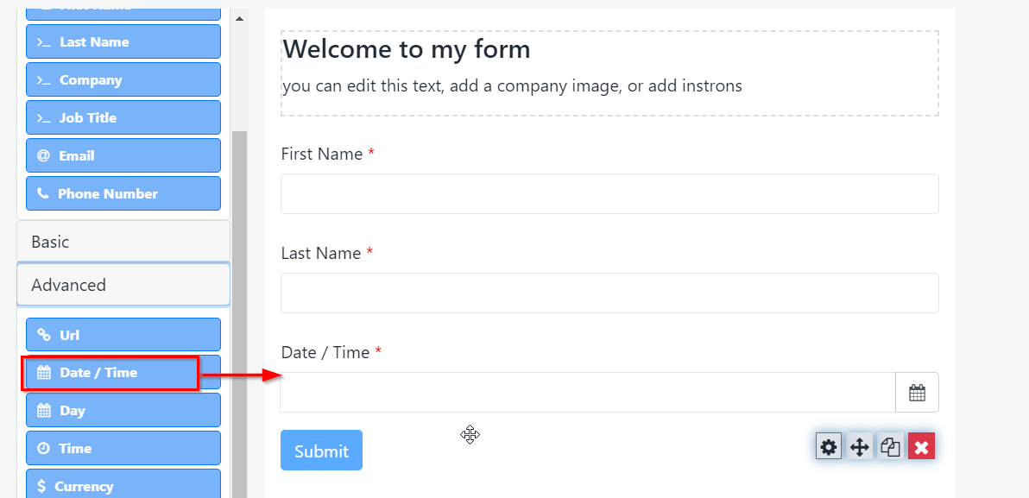The image size is (1029, 498).
Task: Expand the Basic components section
Action: [123, 242]
